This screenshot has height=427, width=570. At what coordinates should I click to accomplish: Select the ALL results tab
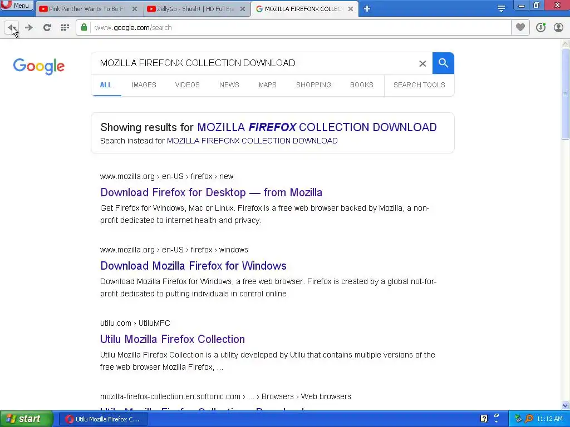coord(106,85)
